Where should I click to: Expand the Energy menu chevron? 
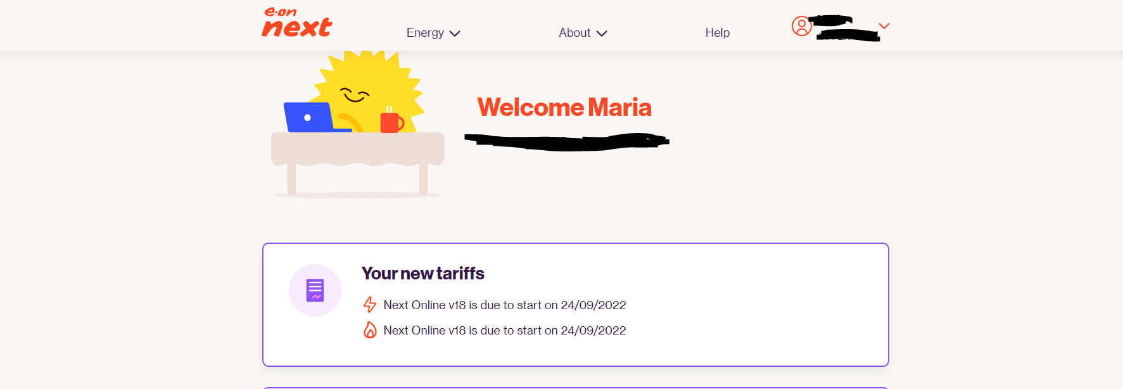point(455,34)
